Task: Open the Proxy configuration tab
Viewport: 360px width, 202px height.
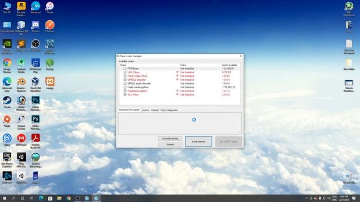Action: (169, 110)
